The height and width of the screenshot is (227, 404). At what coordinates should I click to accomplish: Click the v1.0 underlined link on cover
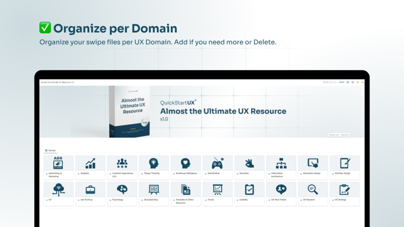[164, 119]
